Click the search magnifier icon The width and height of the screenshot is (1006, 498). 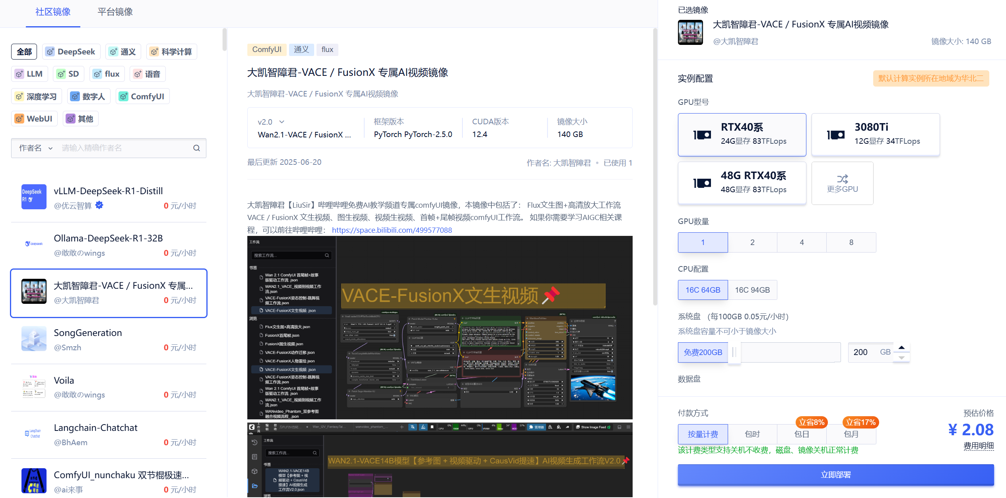click(196, 148)
